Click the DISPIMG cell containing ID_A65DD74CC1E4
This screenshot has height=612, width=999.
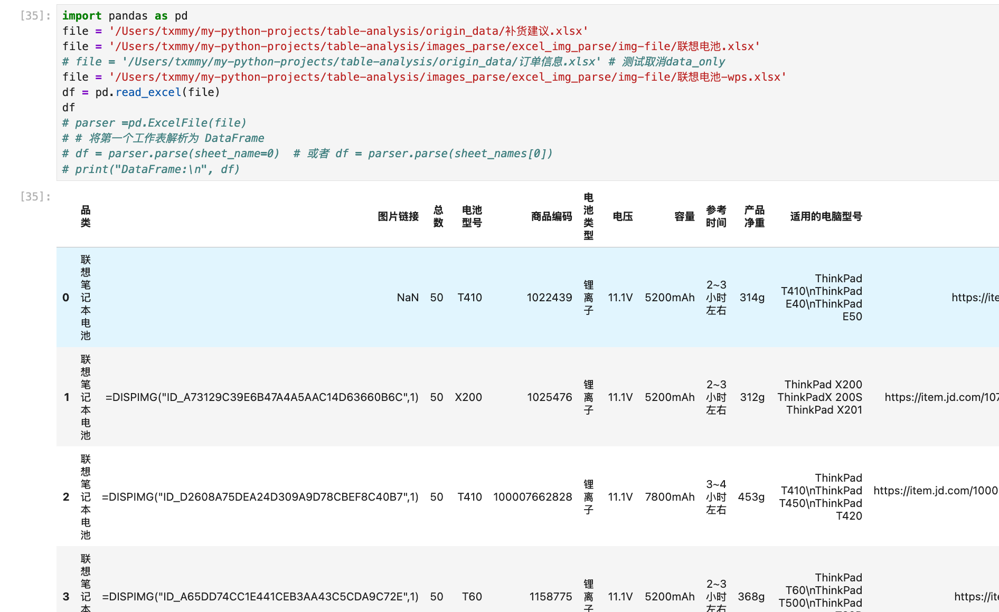pos(260,597)
